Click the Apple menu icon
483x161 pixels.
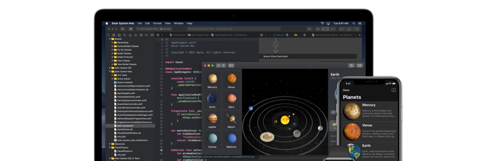coord(107,23)
